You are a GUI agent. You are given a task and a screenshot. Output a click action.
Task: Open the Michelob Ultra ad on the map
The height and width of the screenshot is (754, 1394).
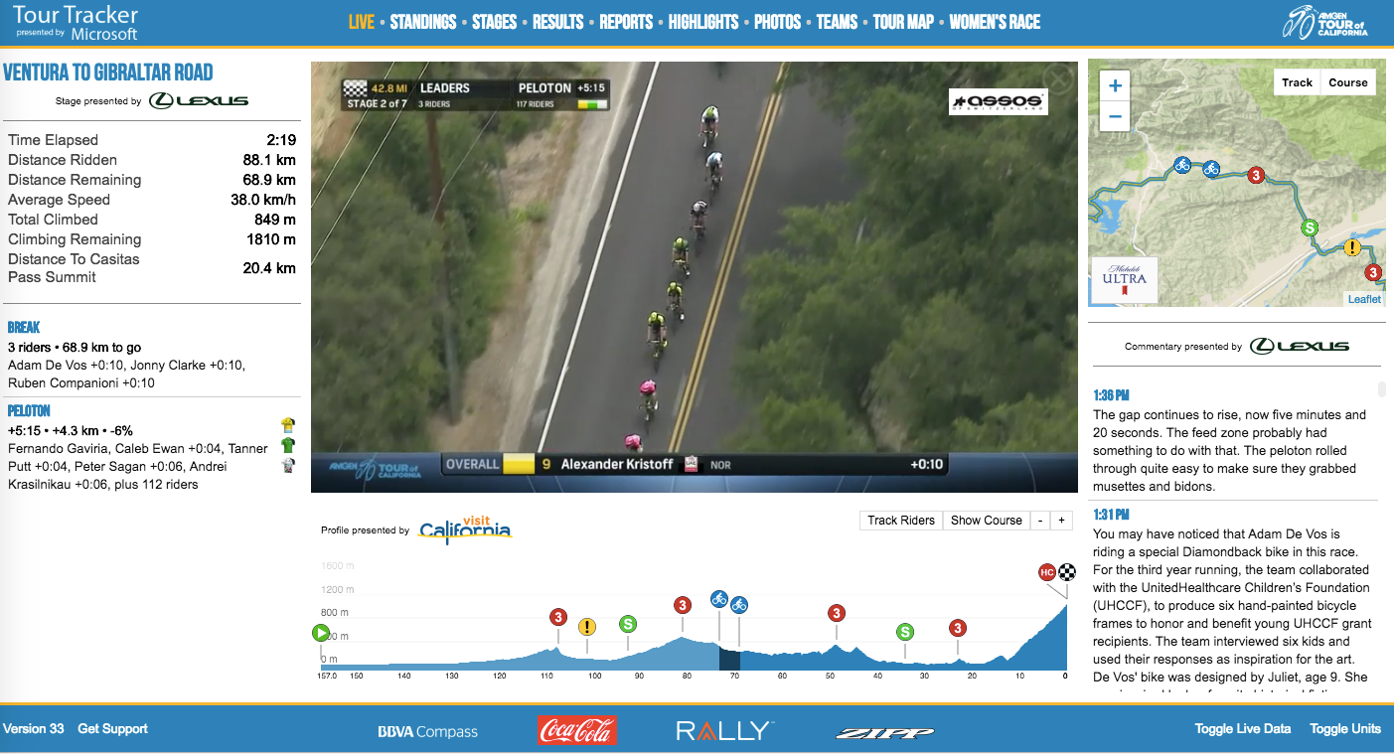[x=1125, y=278]
